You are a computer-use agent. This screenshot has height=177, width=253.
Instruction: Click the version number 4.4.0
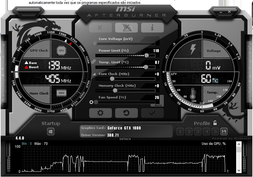(x=20, y=138)
